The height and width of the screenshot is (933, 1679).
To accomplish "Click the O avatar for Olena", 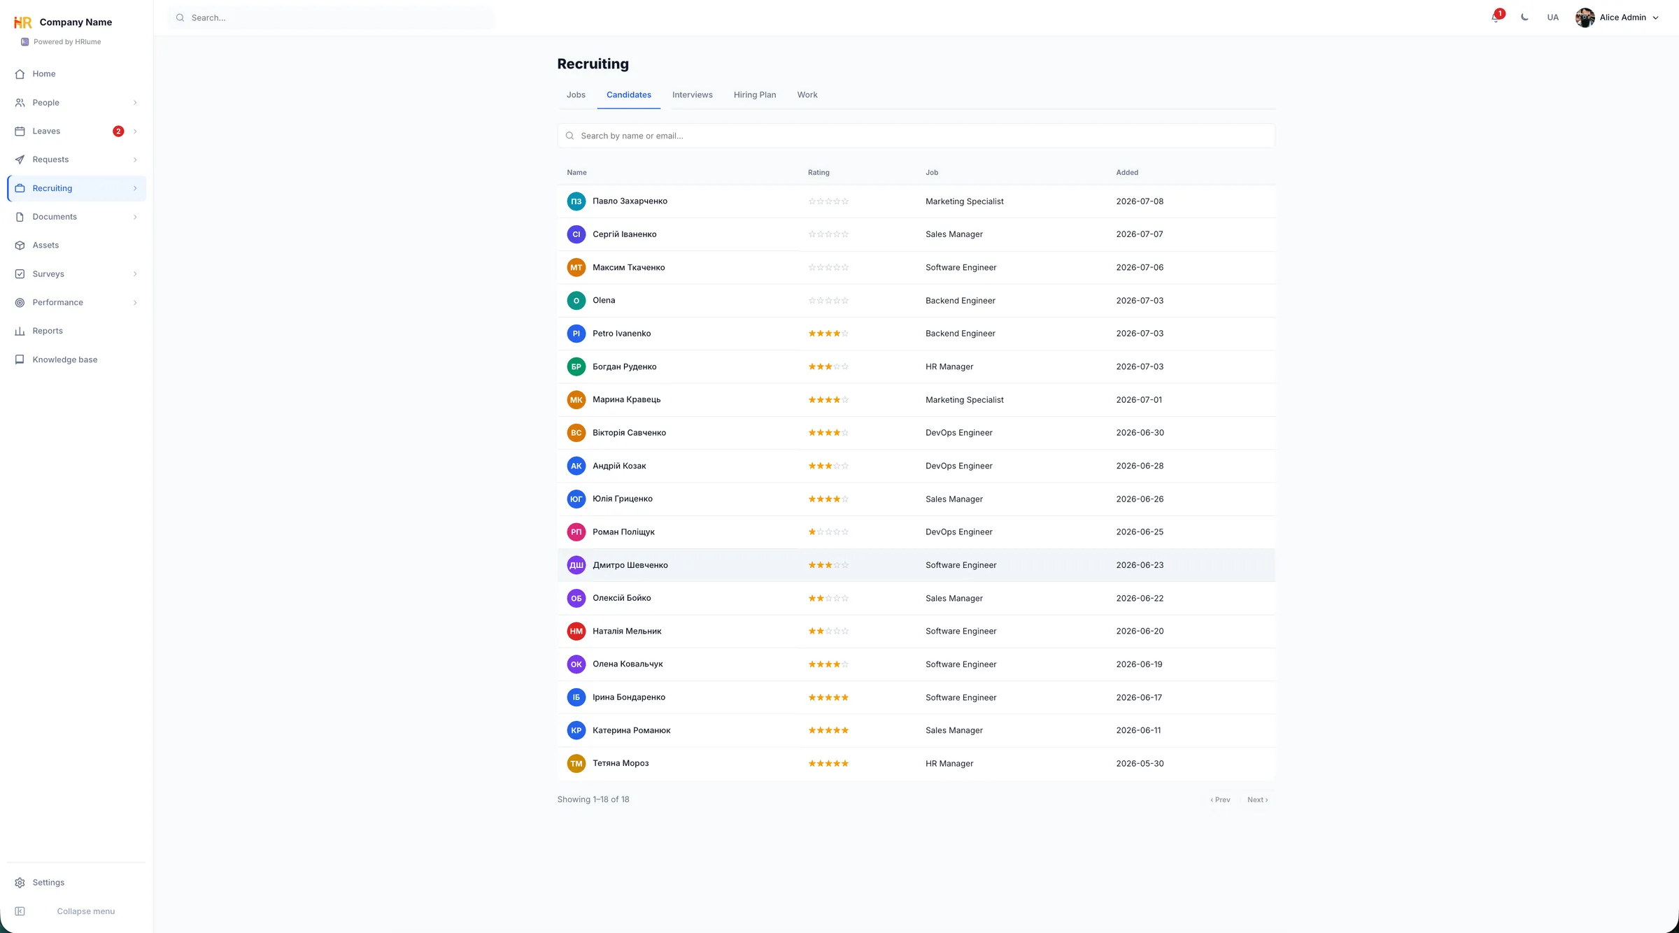I will 576,301.
